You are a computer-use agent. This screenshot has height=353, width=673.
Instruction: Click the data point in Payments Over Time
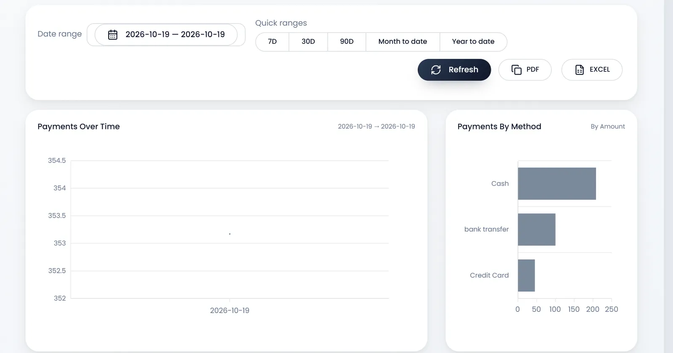(230, 234)
